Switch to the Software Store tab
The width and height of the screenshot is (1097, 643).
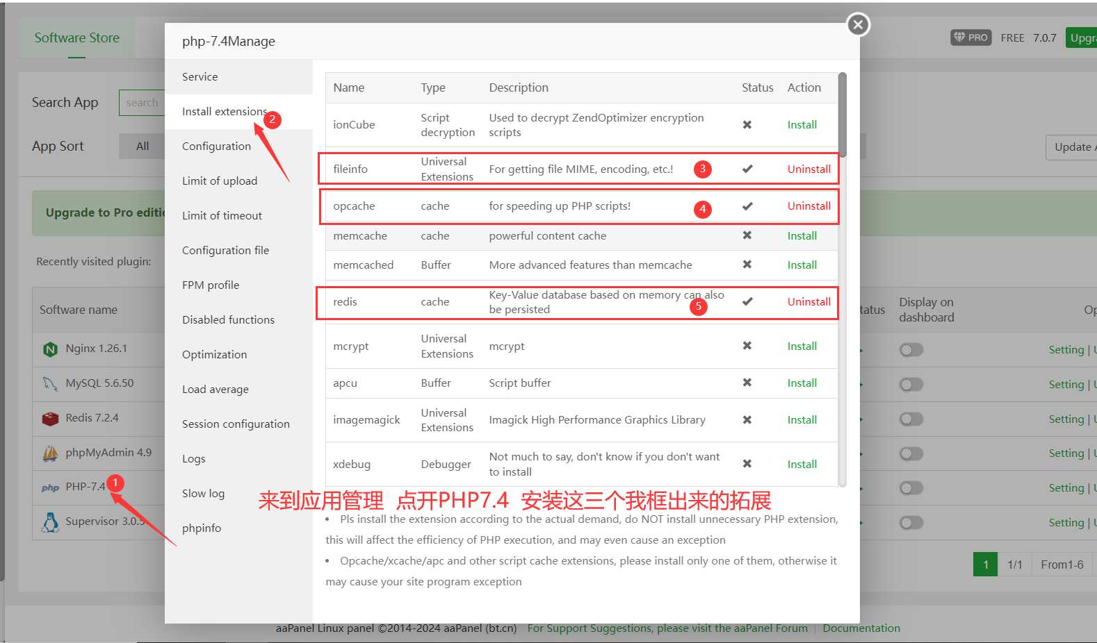pos(76,38)
